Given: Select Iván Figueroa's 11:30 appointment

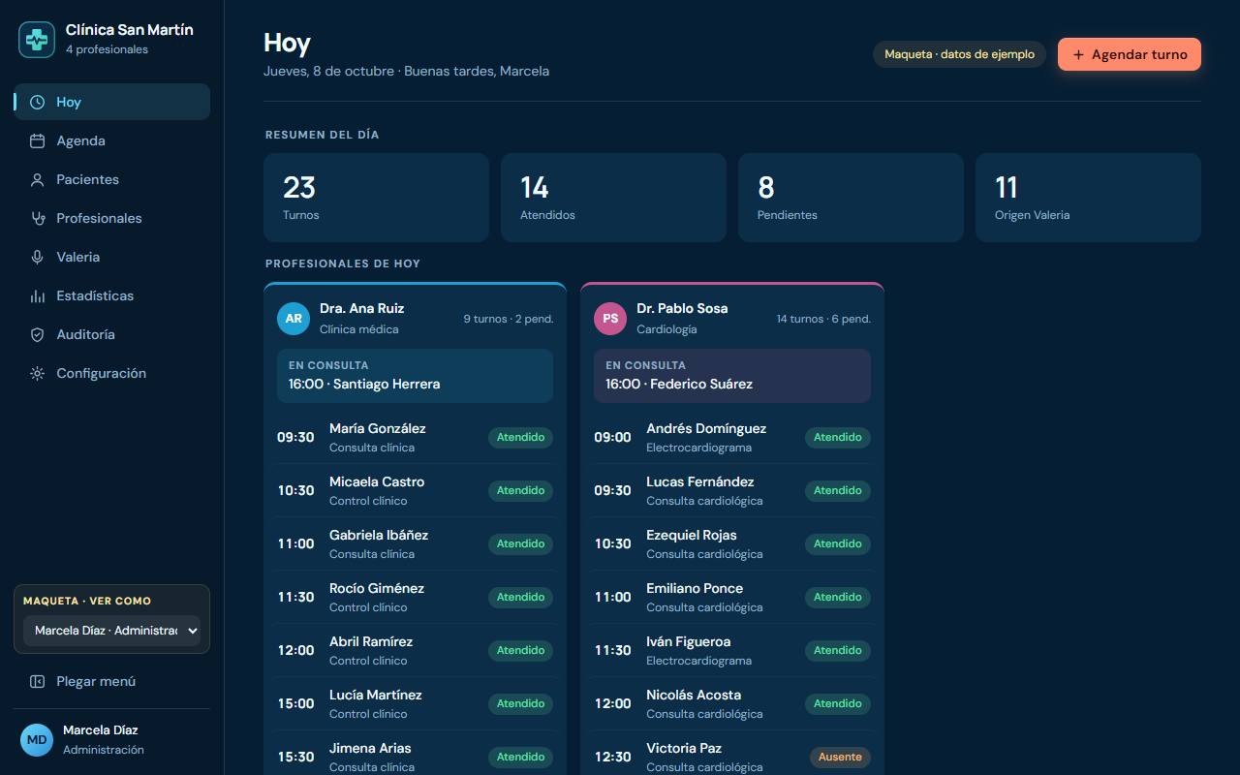Looking at the screenshot, I should pos(732,650).
